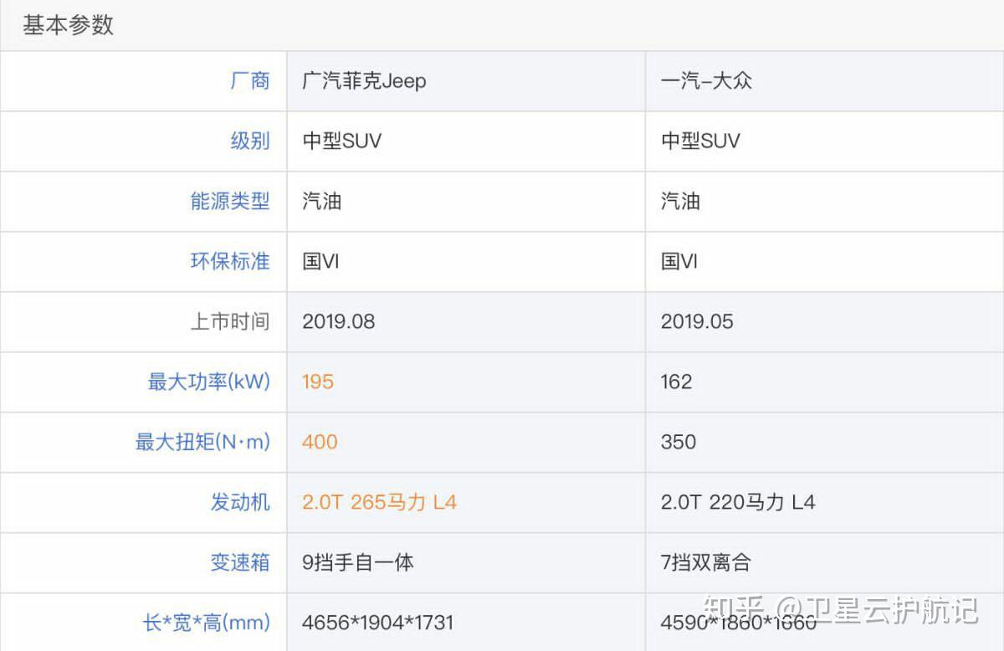Open the 长*宽*高(mm) parameter link
The width and height of the screenshot is (1004, 651).
[206, 623]
